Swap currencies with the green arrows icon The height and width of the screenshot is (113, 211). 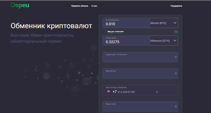tap(176, 32)
